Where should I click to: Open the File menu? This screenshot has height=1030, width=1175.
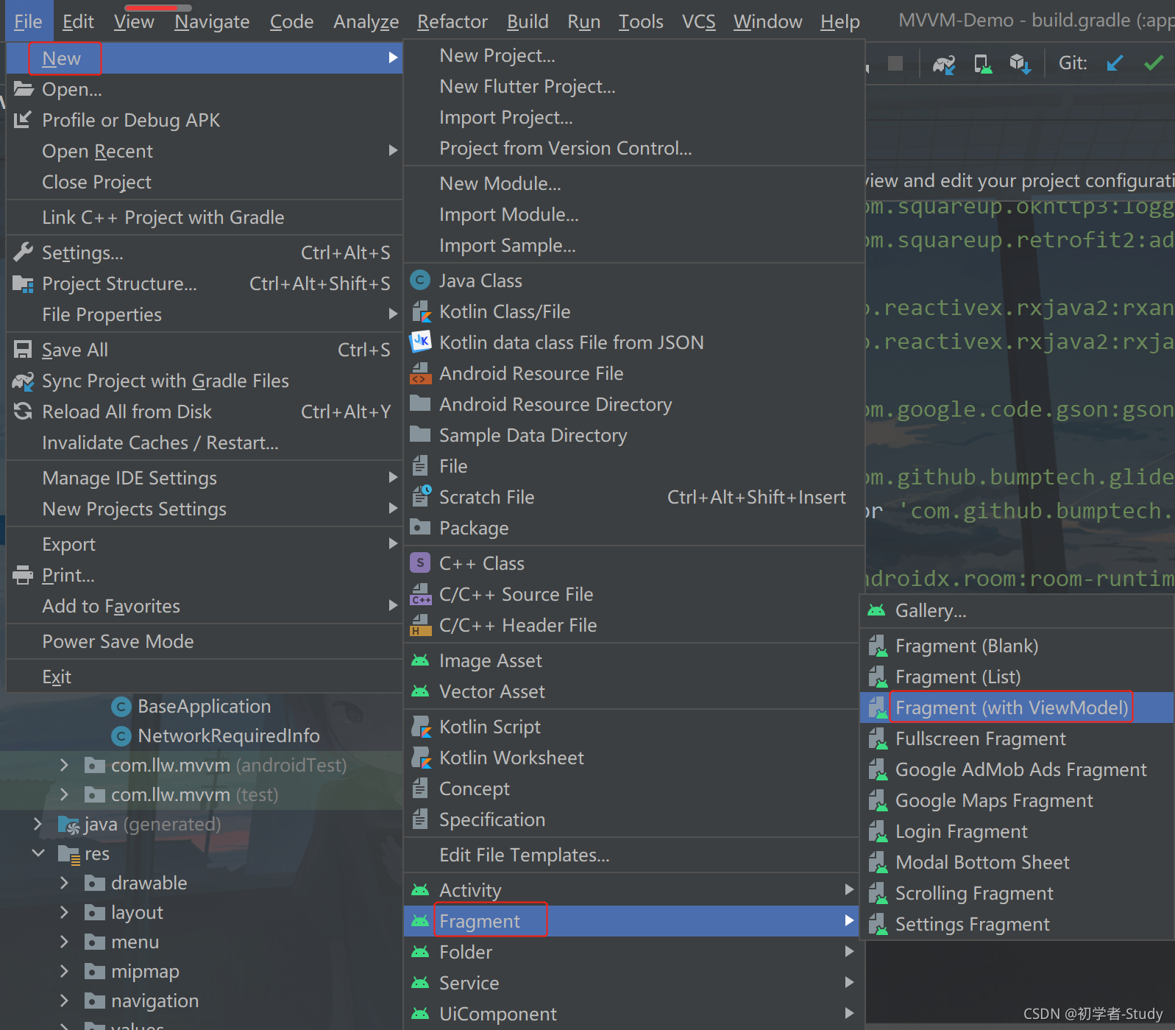(x=28, y=21)
